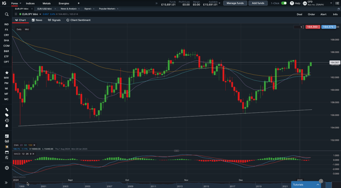Open COM commodities shortcut in sidebar
This screenshot has height=188, width=341.
[6, 46]
